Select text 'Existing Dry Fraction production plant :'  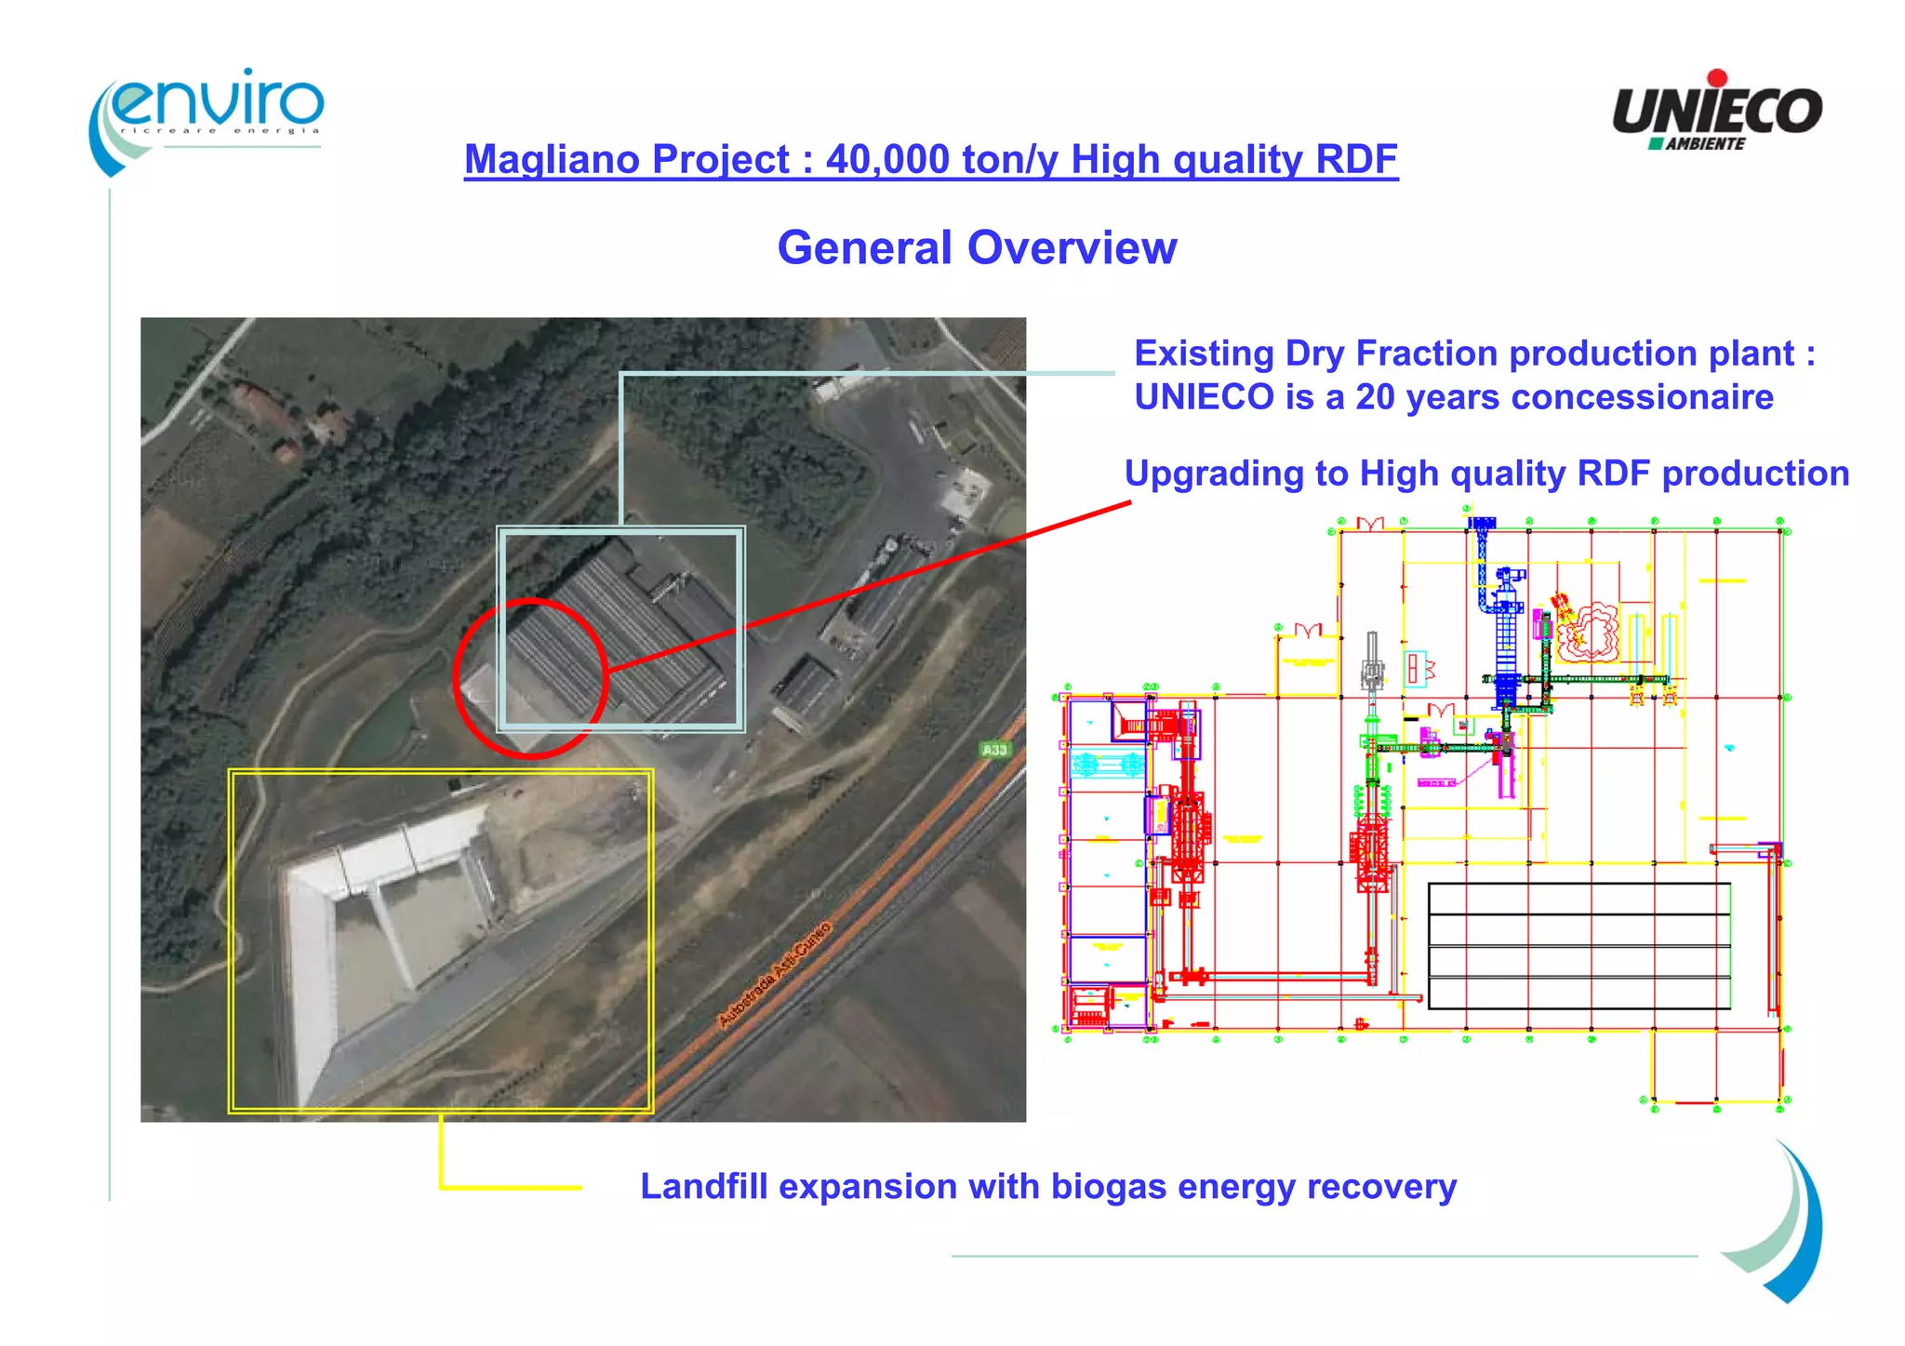[x=1474, y=353]
